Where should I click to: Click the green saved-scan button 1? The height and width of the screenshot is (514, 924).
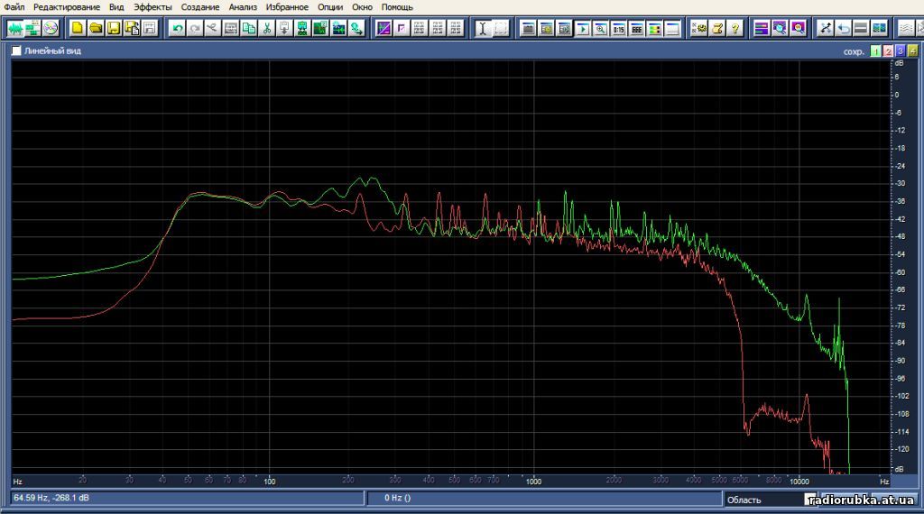click(x=875, y=51)
